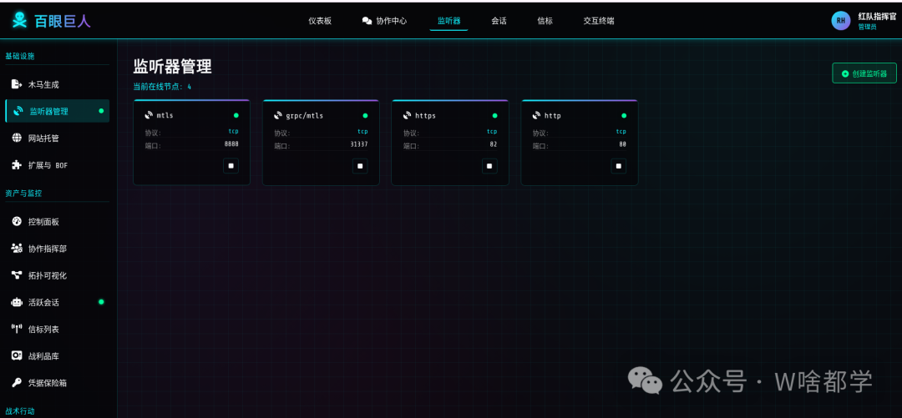
Task: Switch to the 监听器 tab
Action: tap(448, 21)
